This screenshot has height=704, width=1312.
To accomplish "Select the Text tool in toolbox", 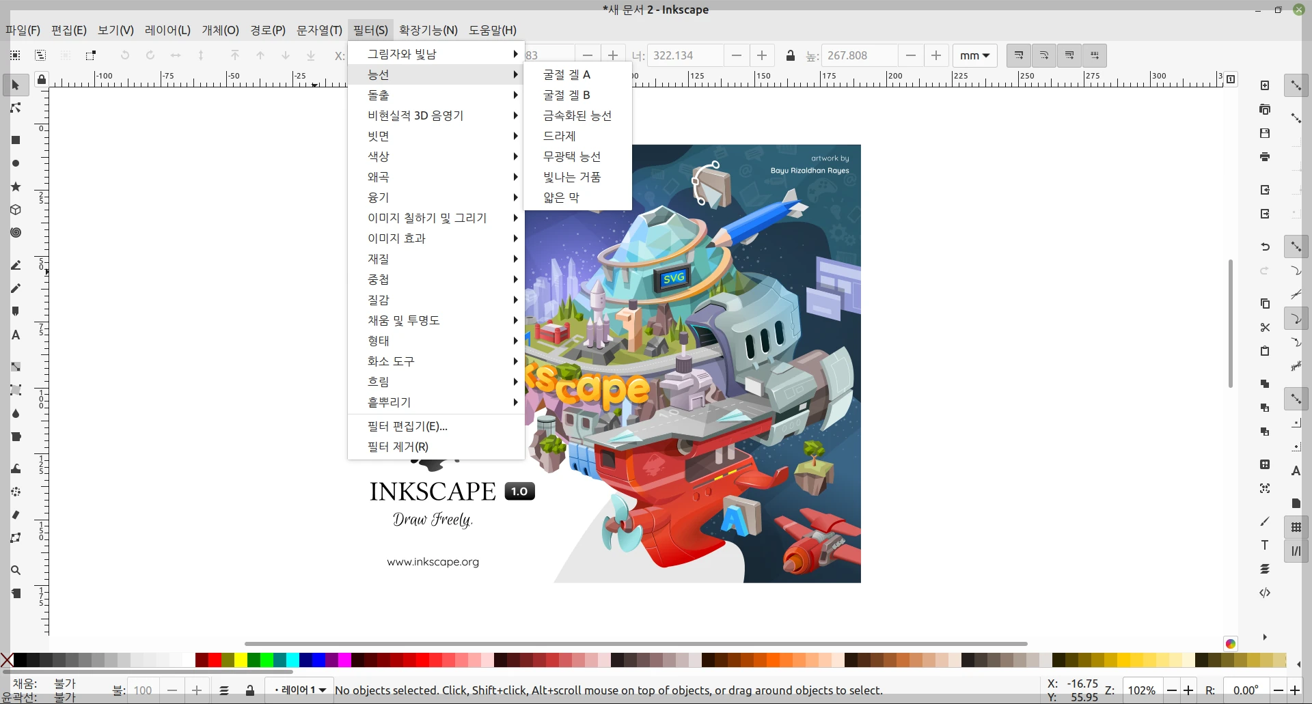I will point(16,335).
